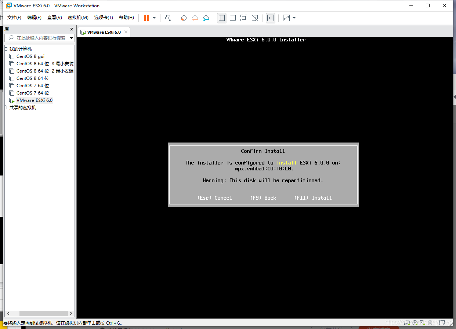Screen dimensions: 456x329
Task: Toggle the thumbnail bar view icon
Action: 233,18
